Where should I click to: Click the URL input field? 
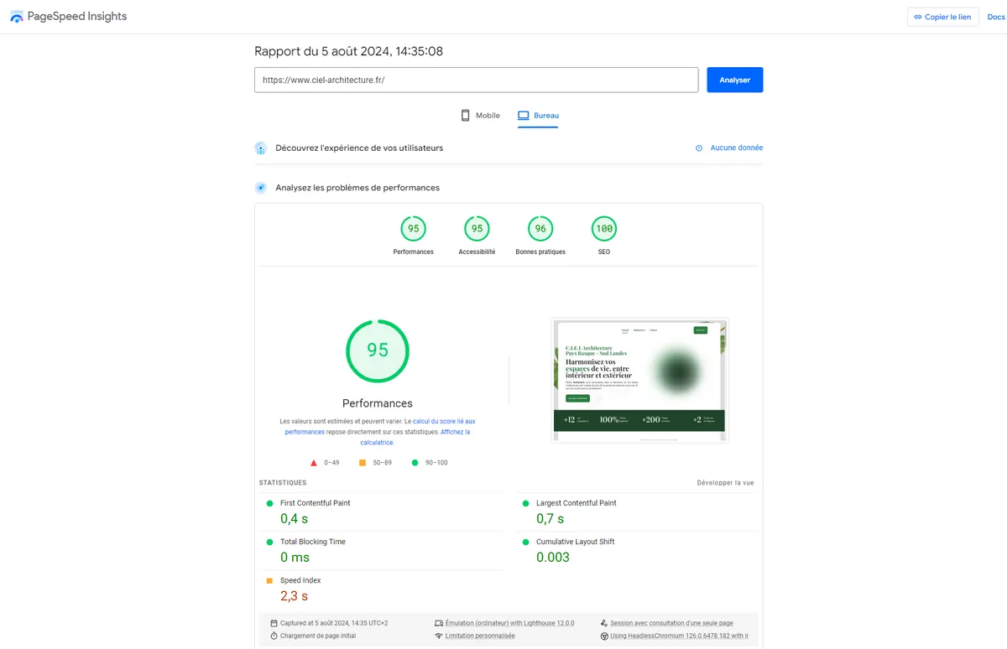[477, 80]
